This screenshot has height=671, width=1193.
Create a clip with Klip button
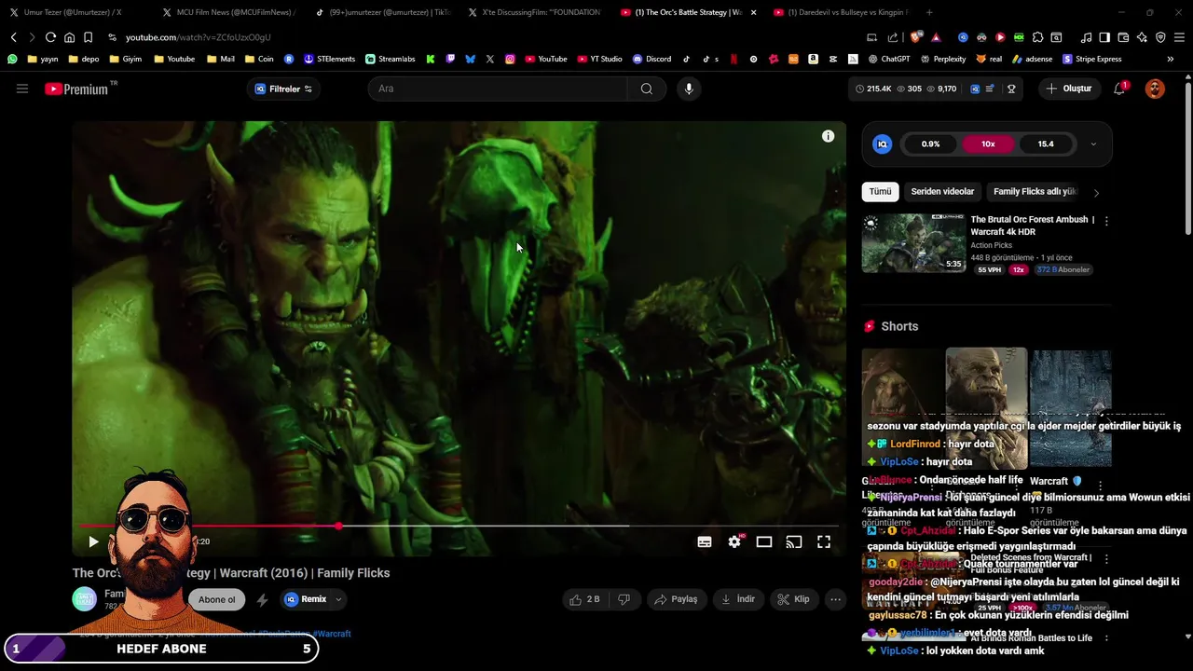click(x=793, y=599)
